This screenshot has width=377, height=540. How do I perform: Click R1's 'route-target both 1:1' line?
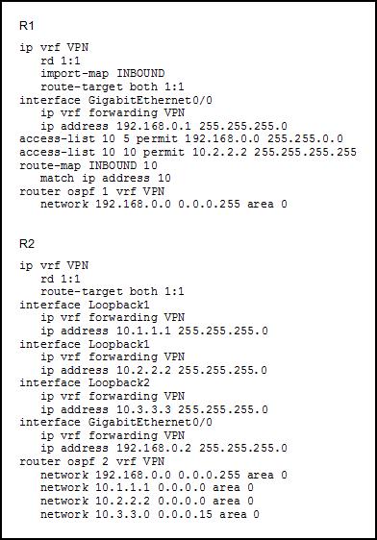click(x=113, y=86)
